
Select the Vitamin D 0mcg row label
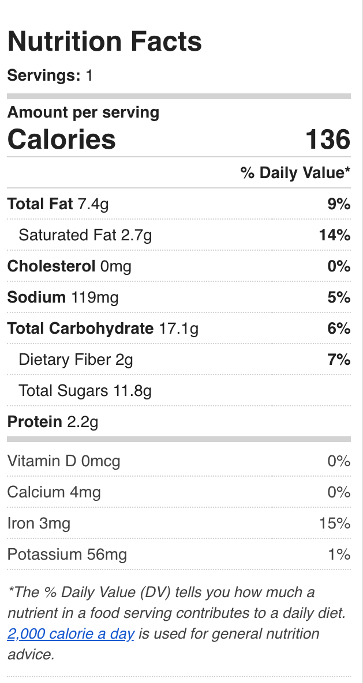click(x=64, y=461)
